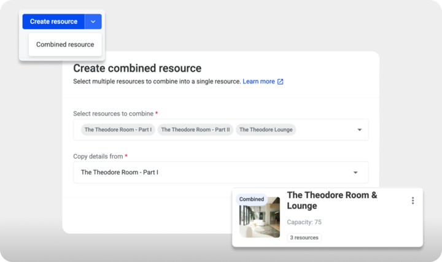442x262 pixels.
Task: Expand the Select resources to combine arrow
Action: click(x=359, y=129)
